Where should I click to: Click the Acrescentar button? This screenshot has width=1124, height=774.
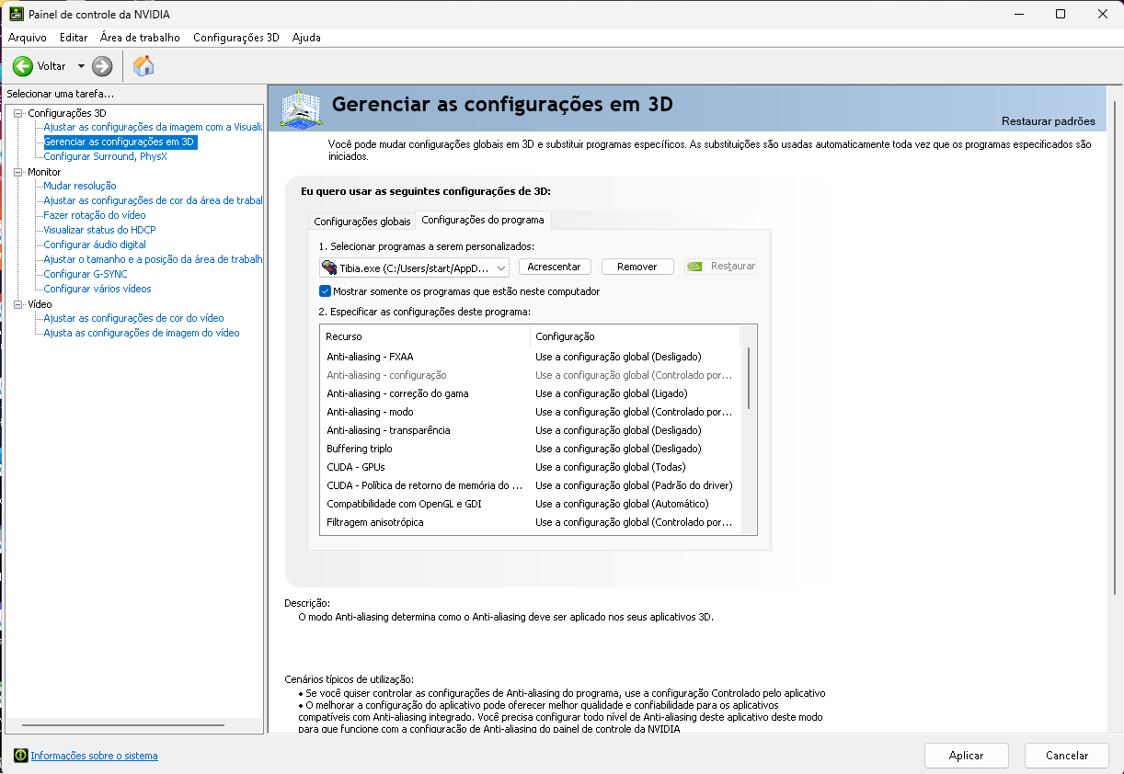pyautogui.click(x=554, y=267)
